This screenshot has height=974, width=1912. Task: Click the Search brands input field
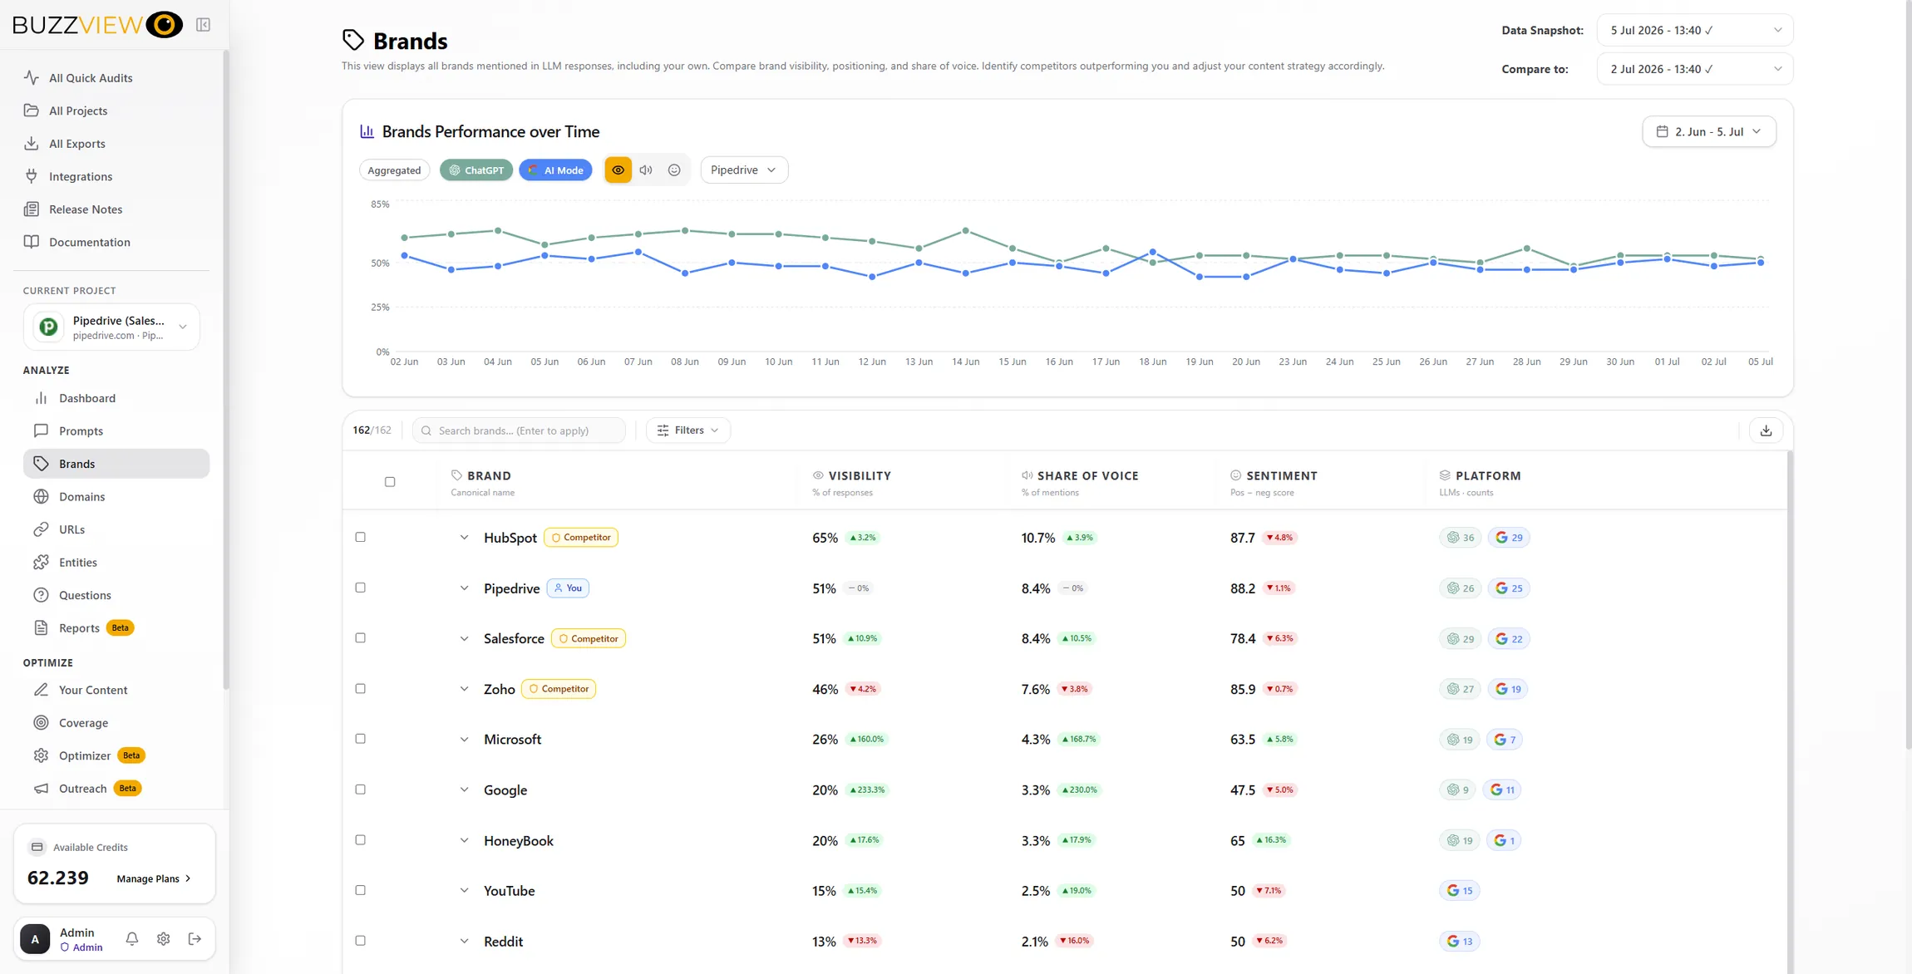tap(519, 430)
